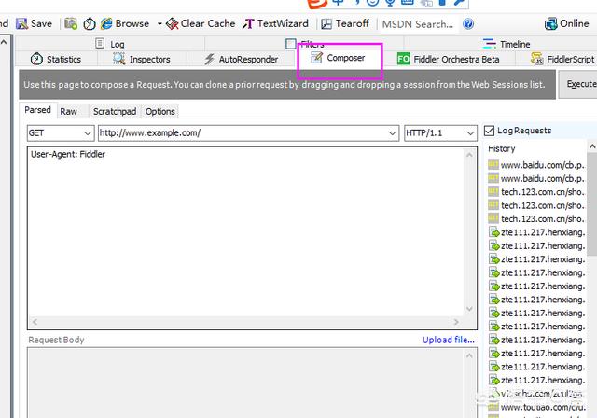Click the Statistics stopwatch icon
Image resolution: width=597 pixels, height=418 pixels.
(36, 59)
